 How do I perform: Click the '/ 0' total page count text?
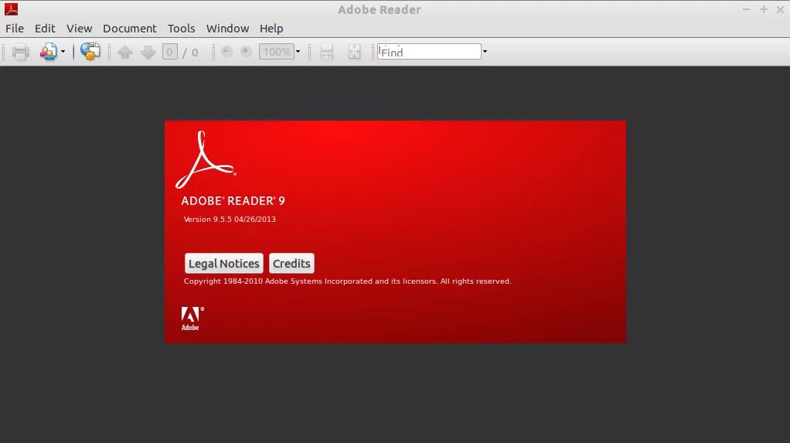click(190, 53)
